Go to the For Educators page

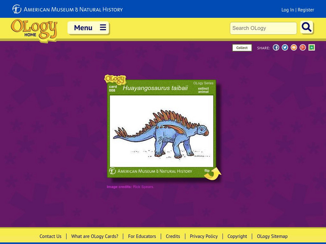(x=142, y=236)
